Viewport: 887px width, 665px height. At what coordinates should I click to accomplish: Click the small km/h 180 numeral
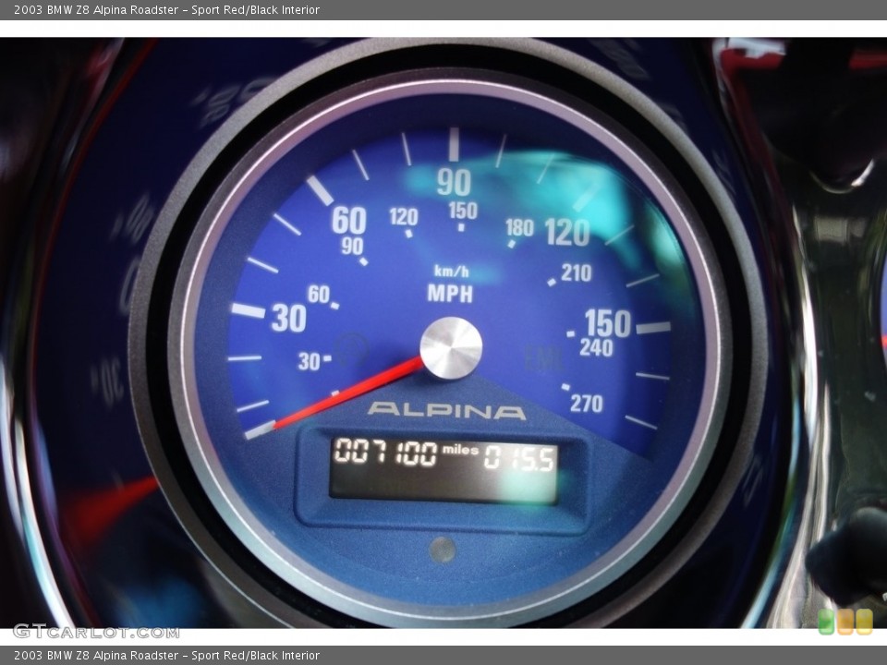point(519,228)
